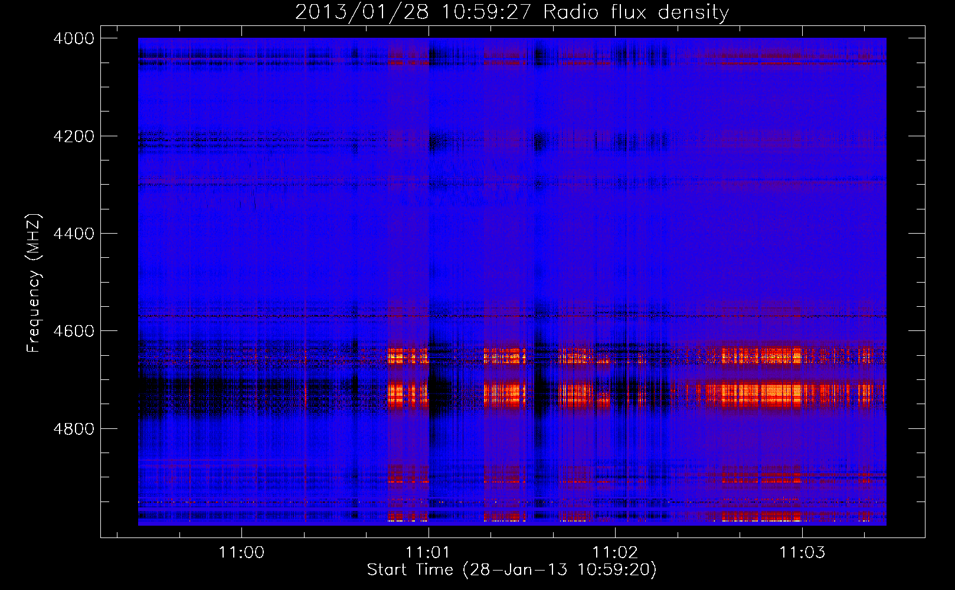Click the '11:03' time axis label
This screenshot has width=955, height=590.
[802, 553]
